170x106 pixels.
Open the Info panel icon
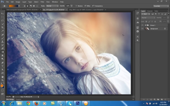[x=138, y=31]
